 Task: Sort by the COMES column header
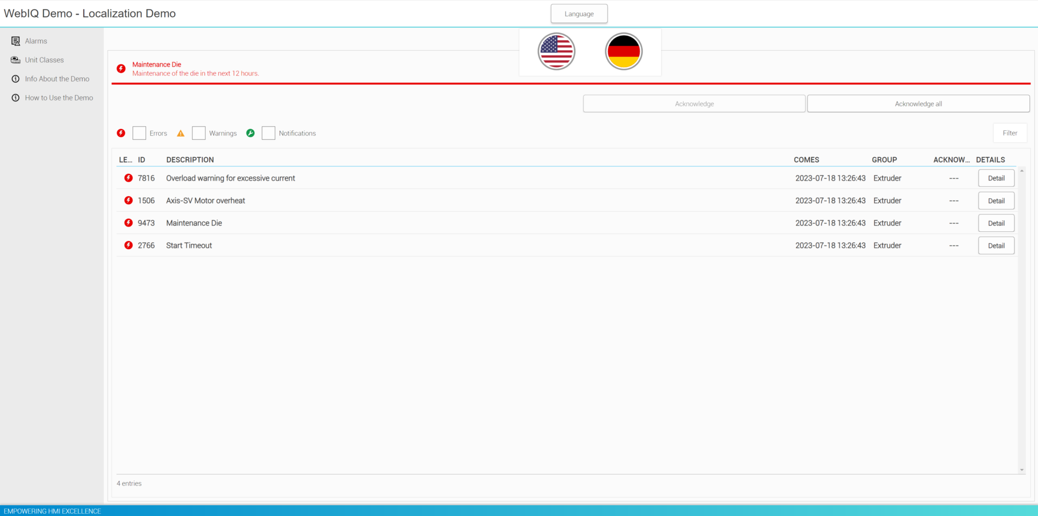[806, 160]
